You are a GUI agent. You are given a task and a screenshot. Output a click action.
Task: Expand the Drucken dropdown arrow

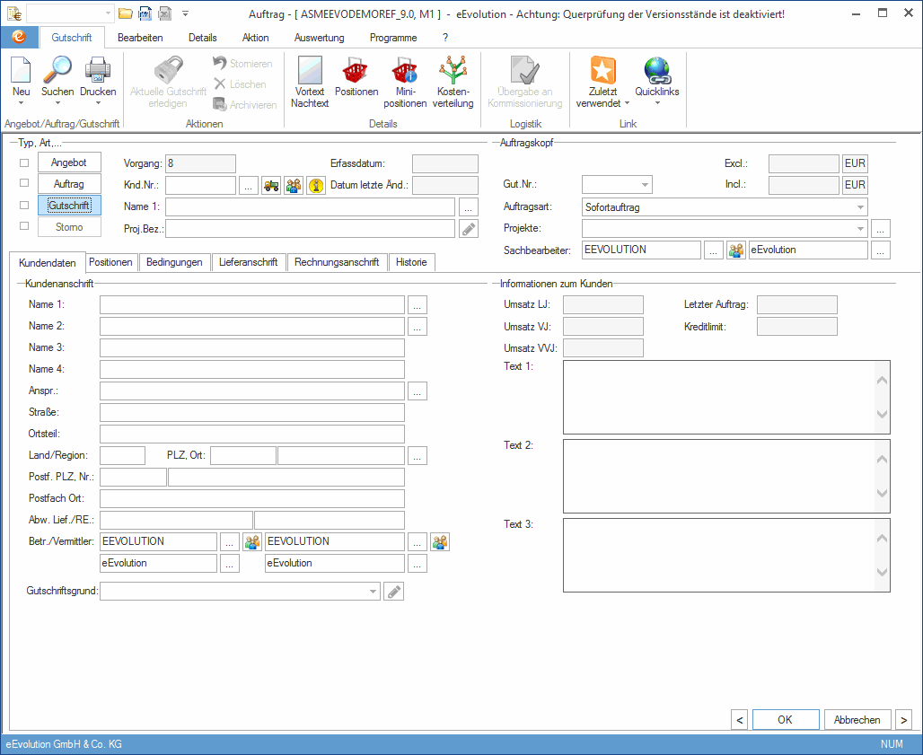tap(98, 103)
